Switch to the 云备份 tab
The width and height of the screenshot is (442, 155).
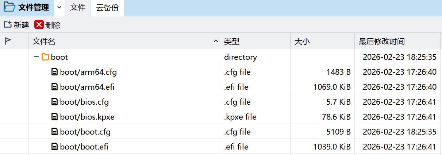(107, 8)
